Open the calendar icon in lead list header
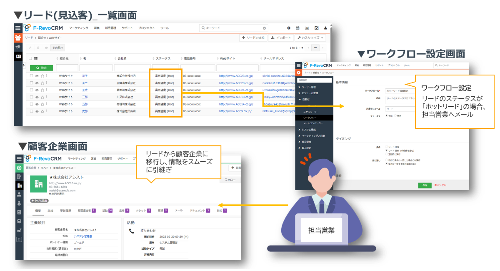 297,28
